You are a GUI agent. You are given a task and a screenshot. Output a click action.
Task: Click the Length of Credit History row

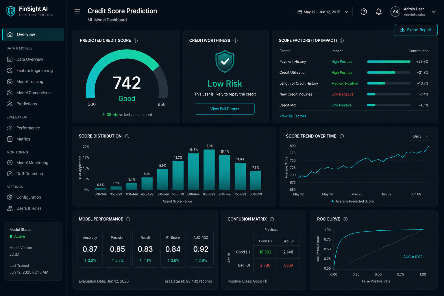354,83
